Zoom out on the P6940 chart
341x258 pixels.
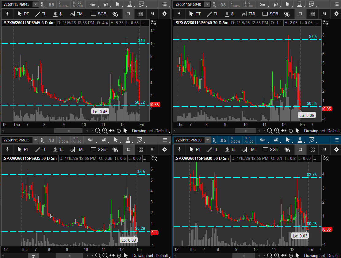(270, 131)
